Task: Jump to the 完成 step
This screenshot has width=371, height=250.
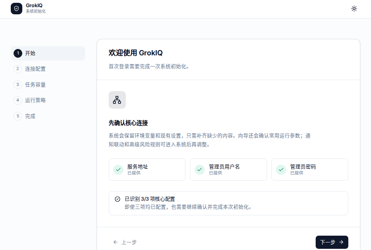Action: (x=48, y=116)
